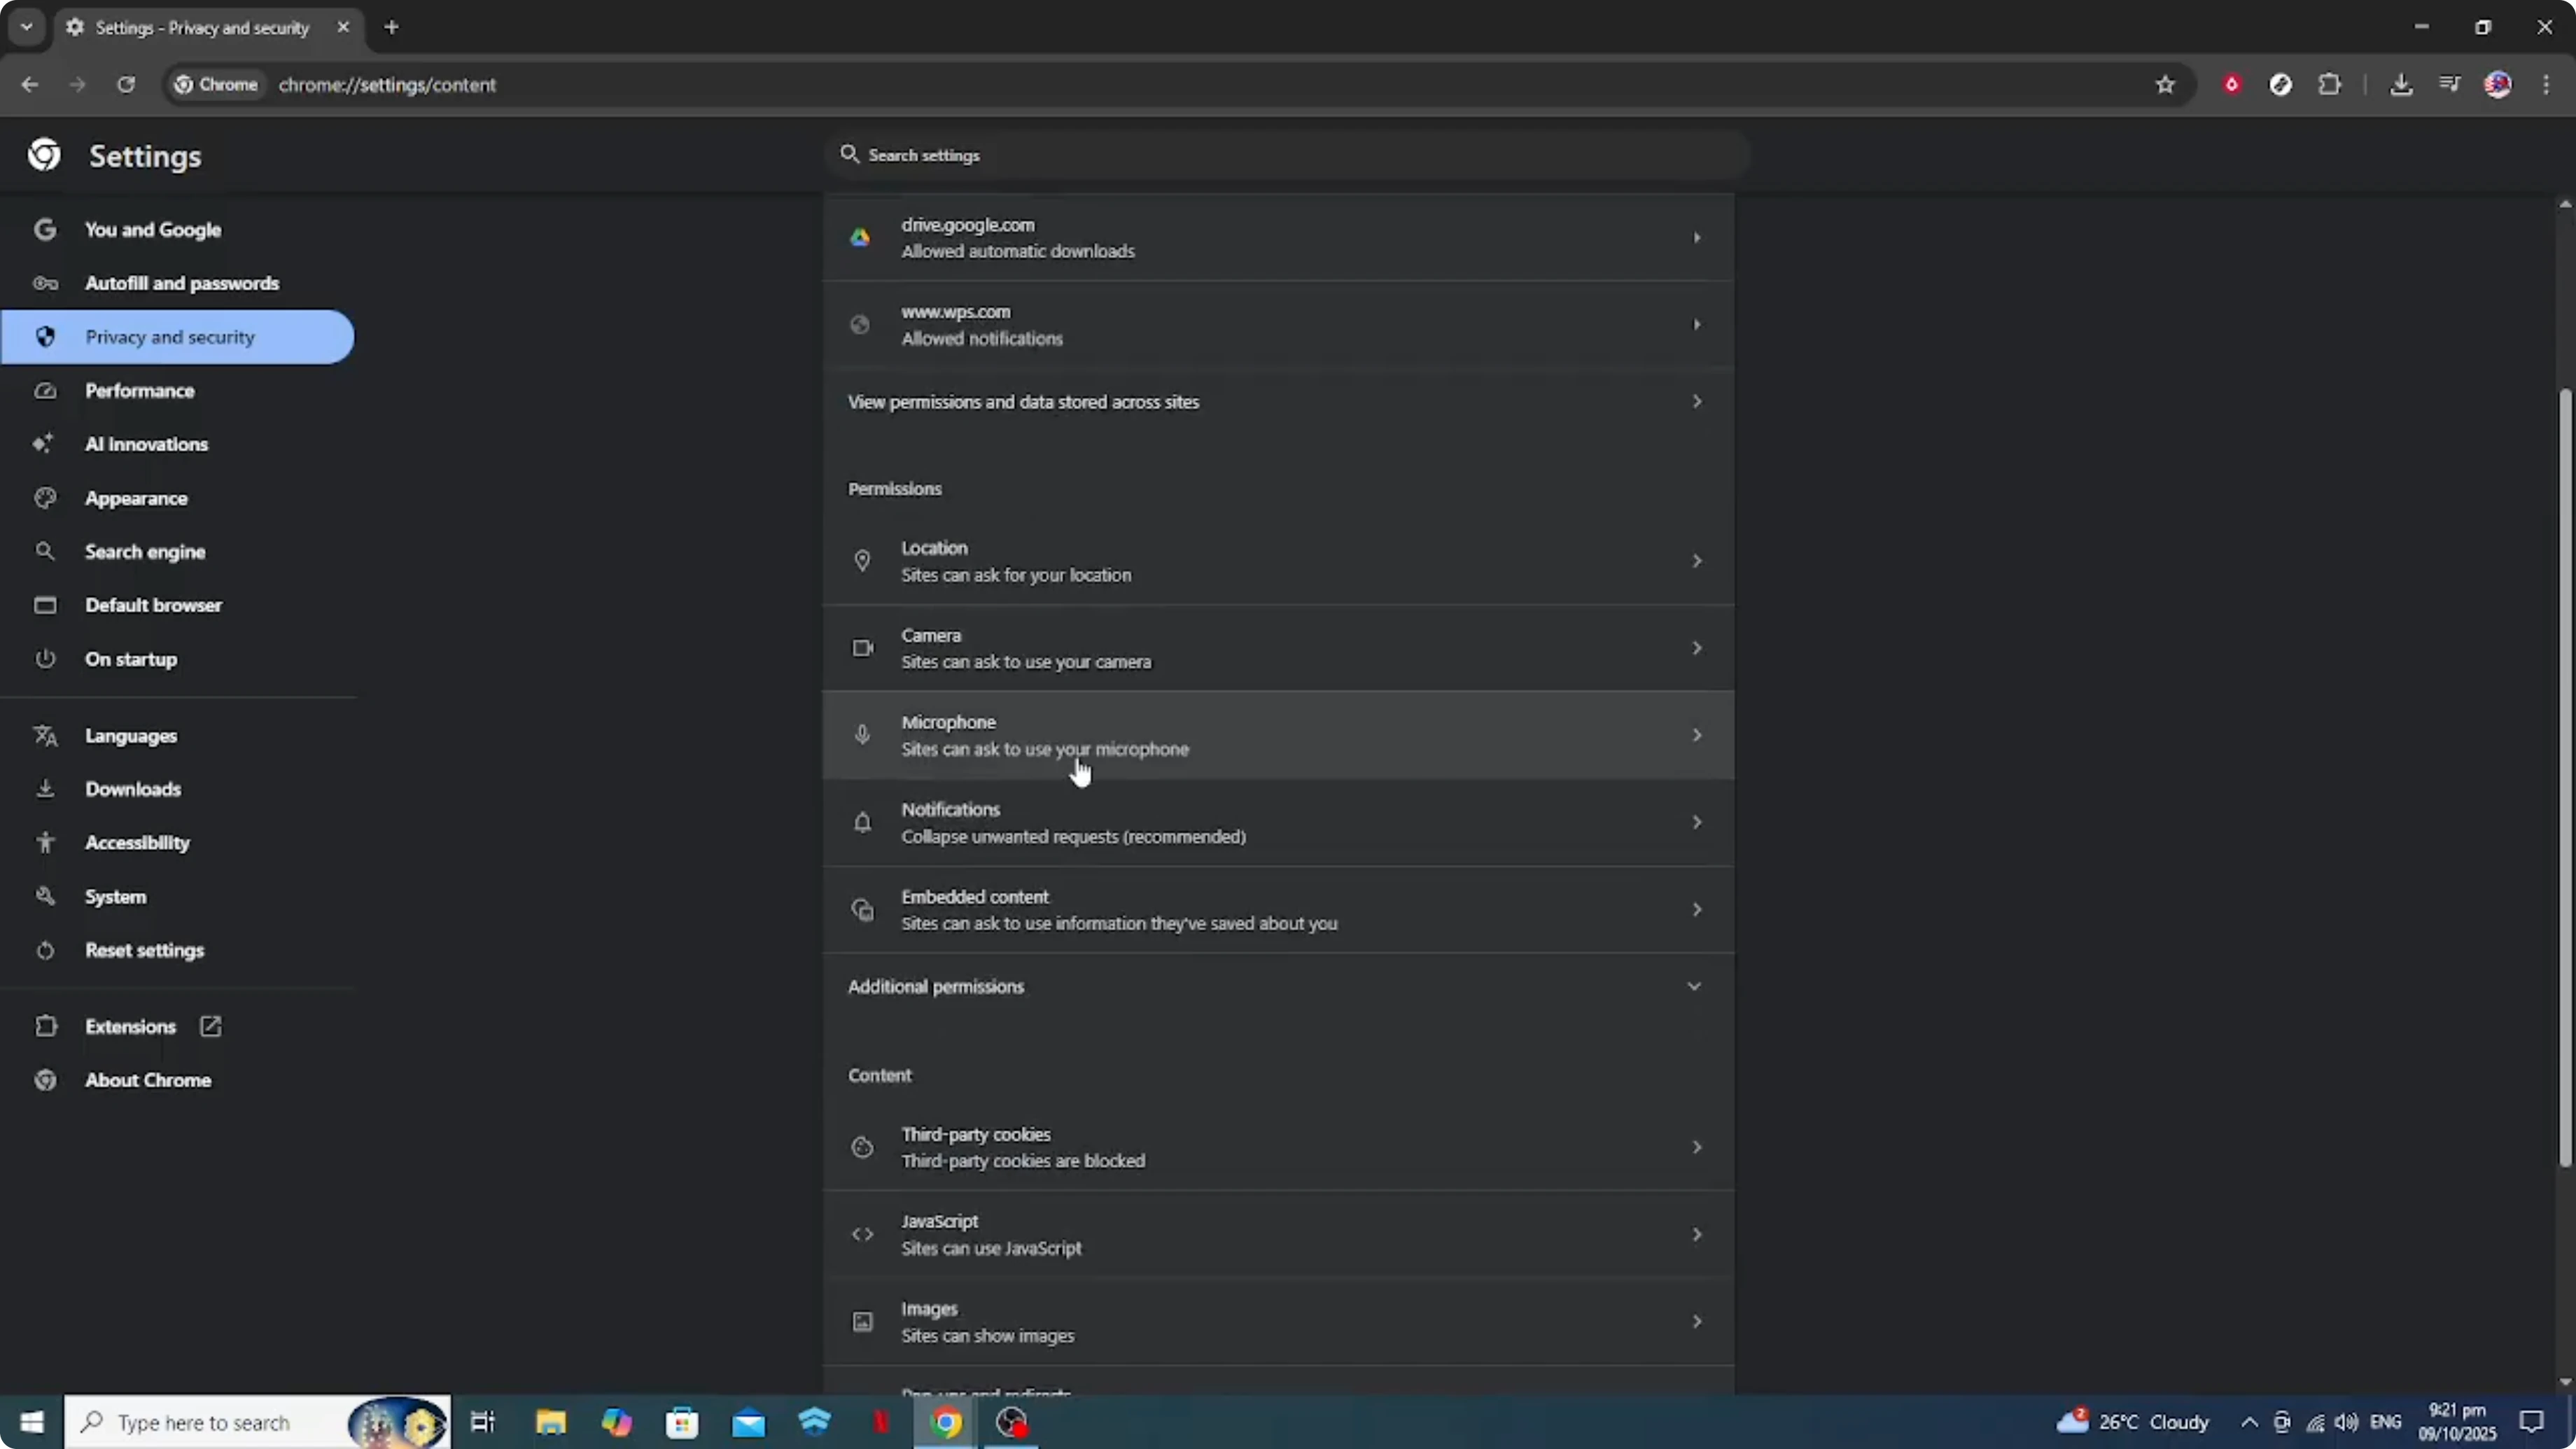Screen dimensions: 2576x1449
Task: Open Chrome three-dot menu
Action: tap(2546, 85)
